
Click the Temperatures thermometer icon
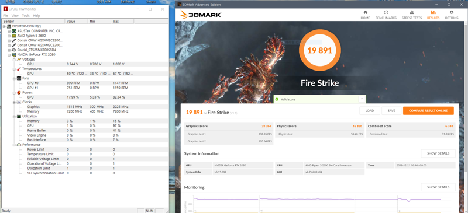(19, 69)
